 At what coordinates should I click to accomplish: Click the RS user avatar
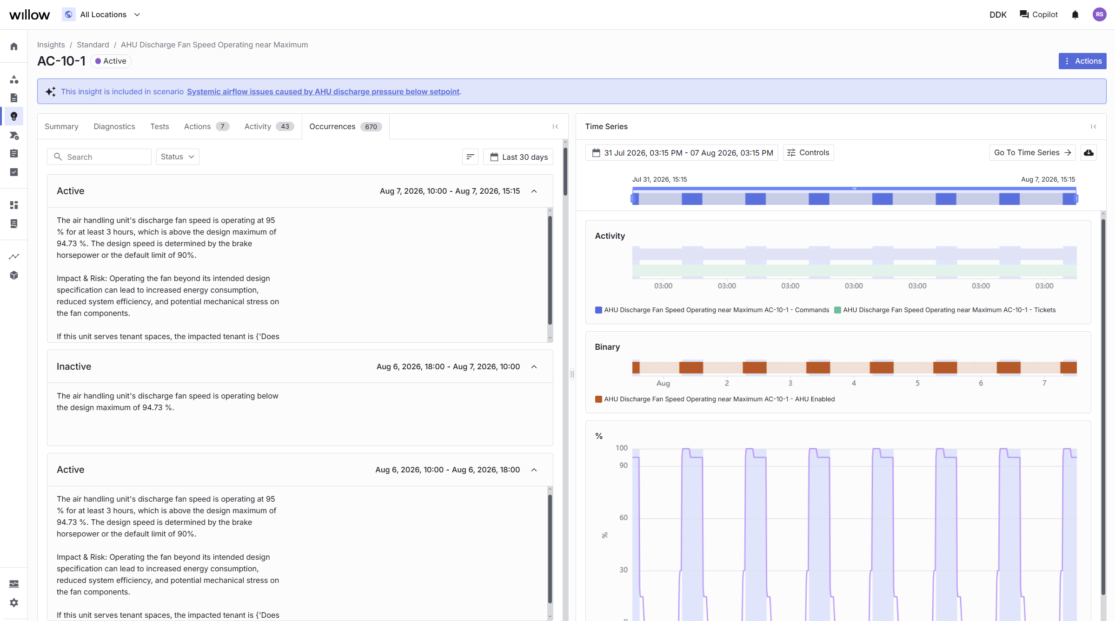[1099, 15]
